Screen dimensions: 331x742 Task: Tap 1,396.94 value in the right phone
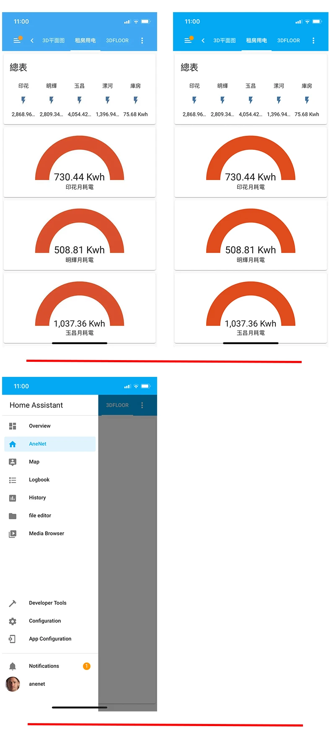(x=279, y=114)
